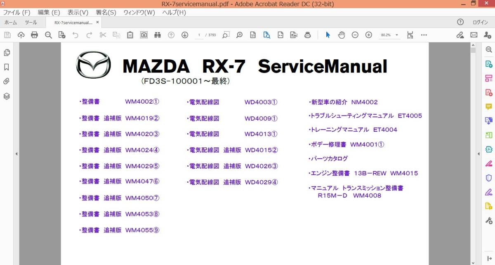
Task: Click add person share icon
Action: point(487,35)
